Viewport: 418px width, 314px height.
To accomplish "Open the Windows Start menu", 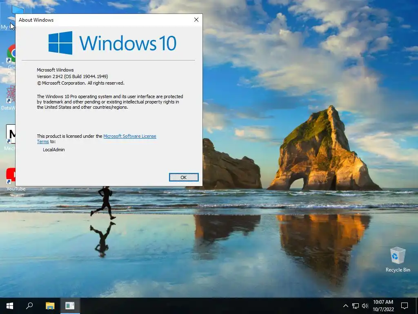I will [10, 306].
